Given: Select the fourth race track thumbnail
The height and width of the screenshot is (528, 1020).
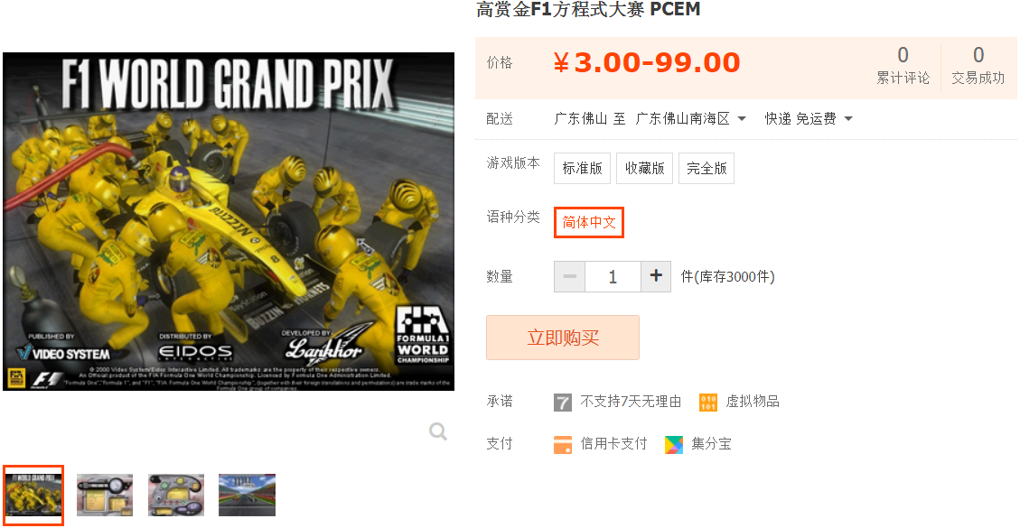Looking at the screenshot, I should click(x=248, y=495).
